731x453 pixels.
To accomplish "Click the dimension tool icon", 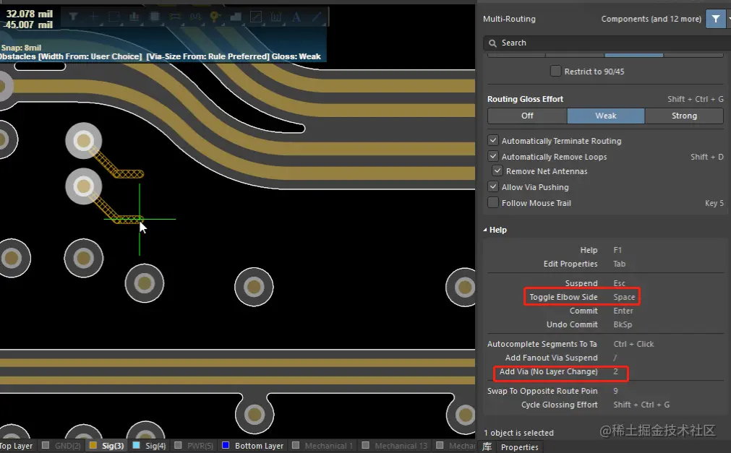I will [276, 17].
